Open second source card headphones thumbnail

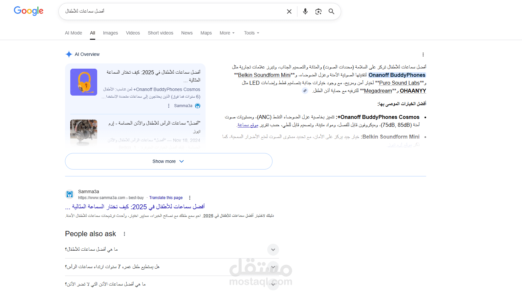point(84,132)
